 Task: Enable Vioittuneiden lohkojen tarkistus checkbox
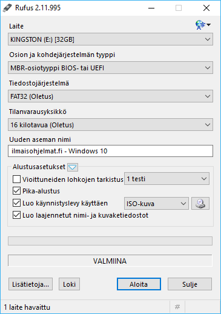coord(16,179)
